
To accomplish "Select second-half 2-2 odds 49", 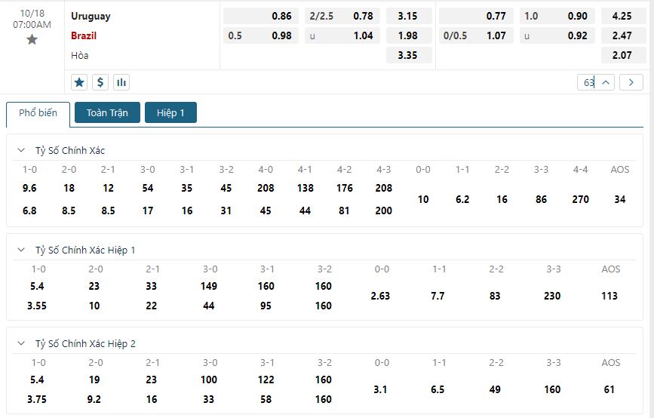I will point(495,389).
